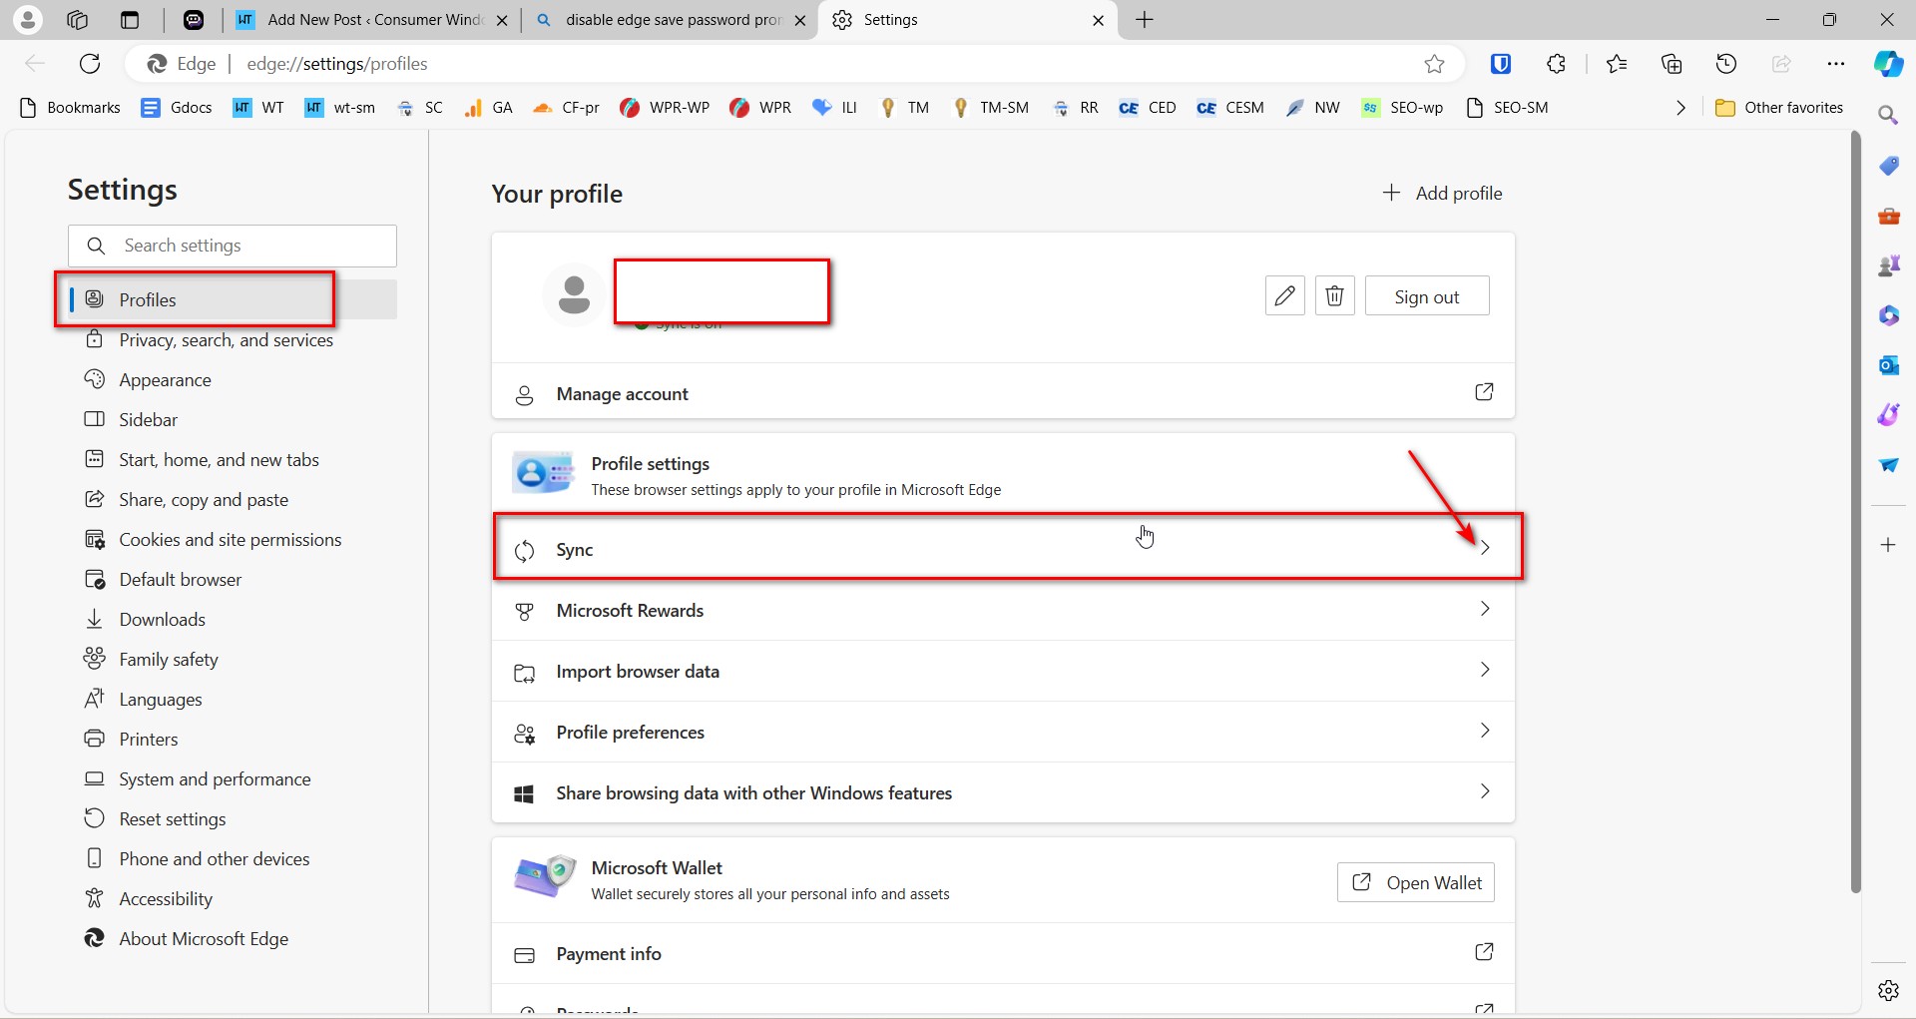The image size is (1916, 1019).
Task: Open About Microsoft Edge settings
Action: pos(233,939)
